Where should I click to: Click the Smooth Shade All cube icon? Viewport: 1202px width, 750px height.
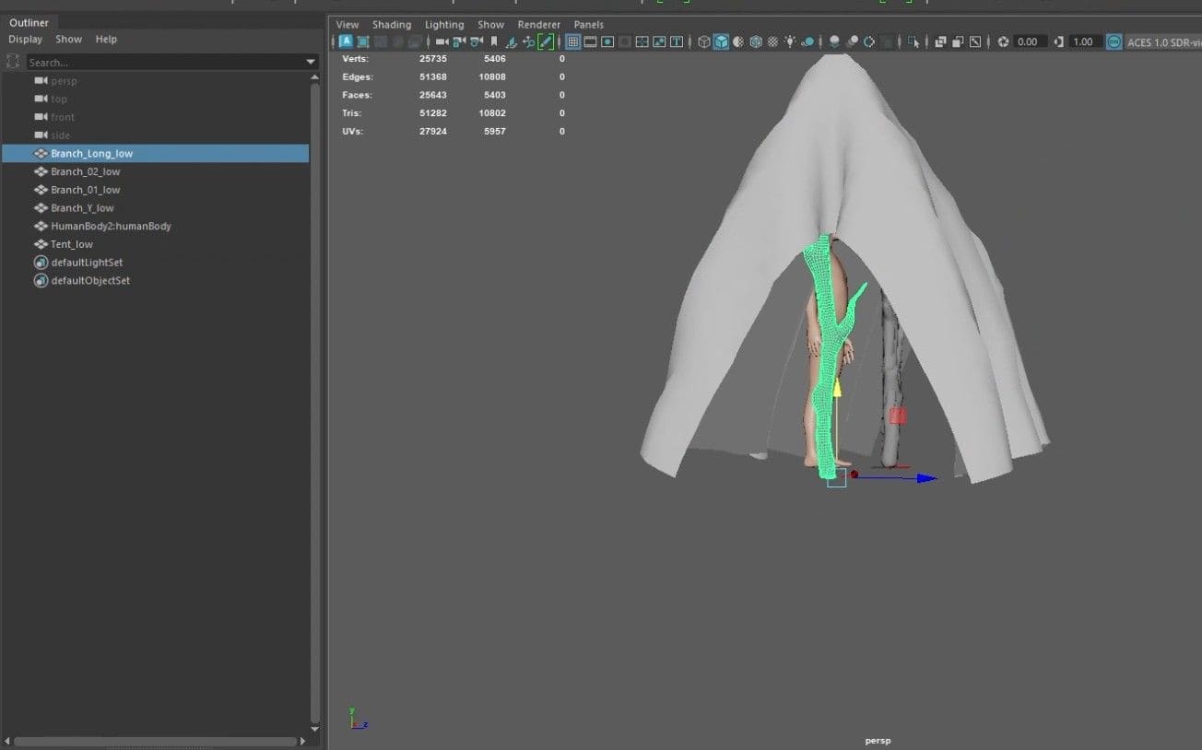click(x=721, y=41)
